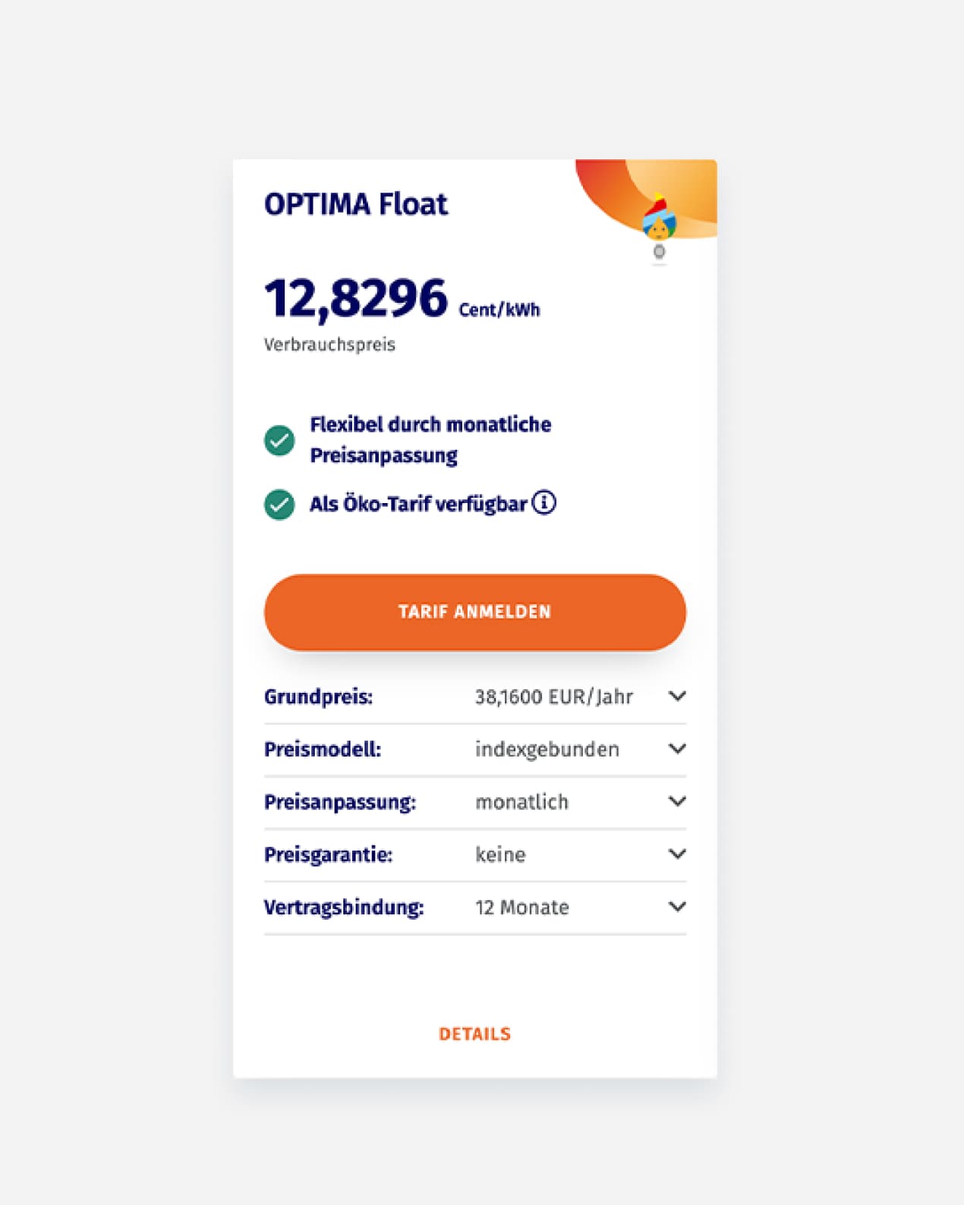This screenshot has height=1205, width=964.
Task: Expand the Preisgarantie row chevron
Action: click(x=677, y=854)
